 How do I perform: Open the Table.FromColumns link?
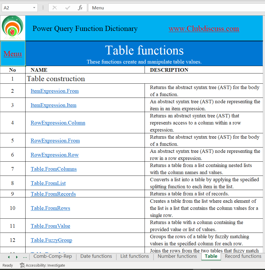click(x=54, y=169)
